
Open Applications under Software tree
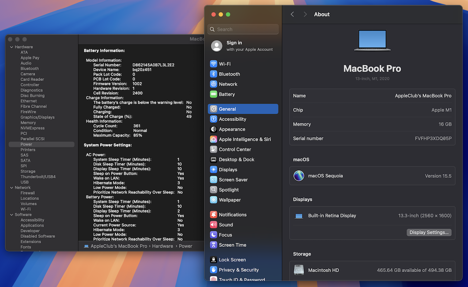tap(32, 225)
